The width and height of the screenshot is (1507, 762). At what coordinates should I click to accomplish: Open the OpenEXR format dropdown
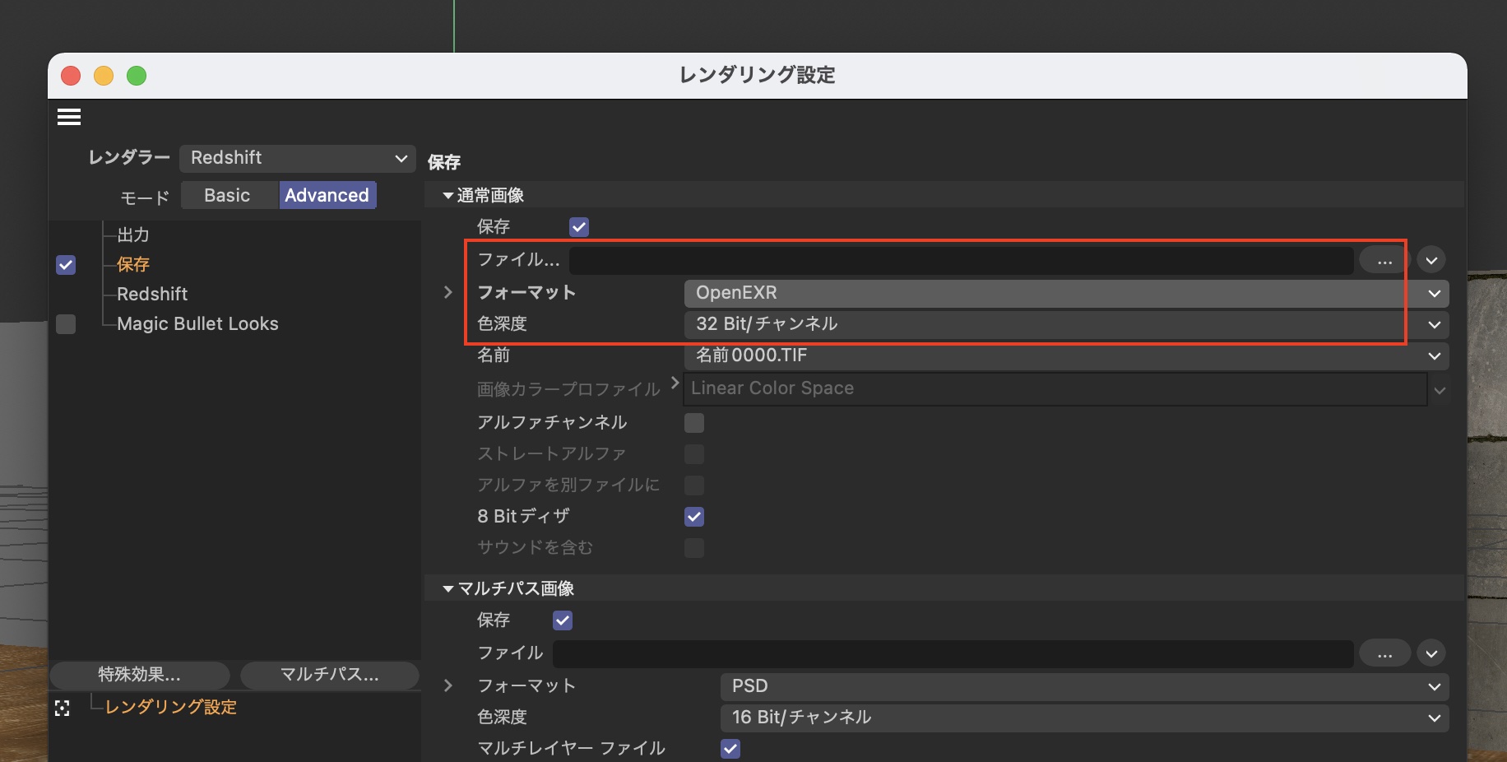pyautogui.click(x=1065, y=293)
